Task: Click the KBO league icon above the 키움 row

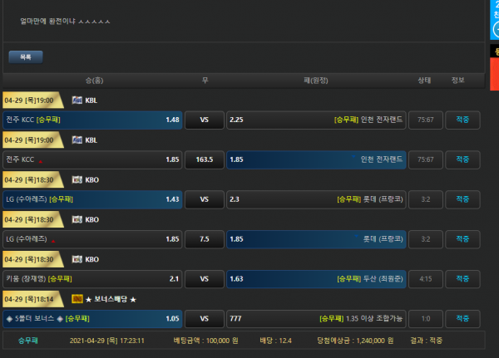Action: click(77, 259)
